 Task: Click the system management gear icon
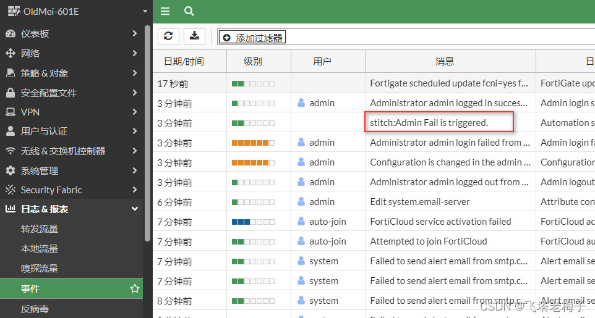tap(11, 170)
